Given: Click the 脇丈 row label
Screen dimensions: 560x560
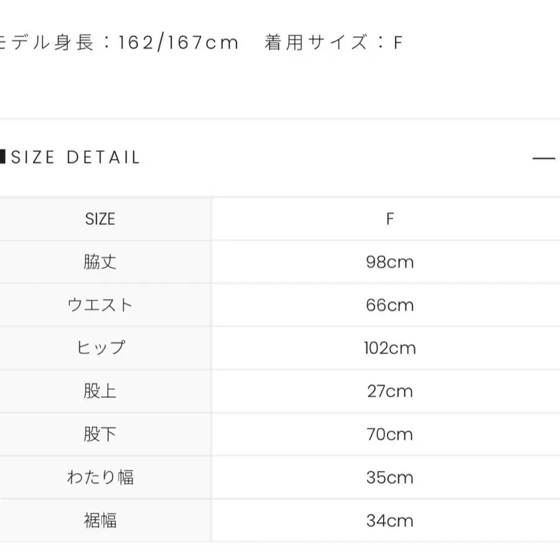Looking at the screenshot, I should point(100,262).
